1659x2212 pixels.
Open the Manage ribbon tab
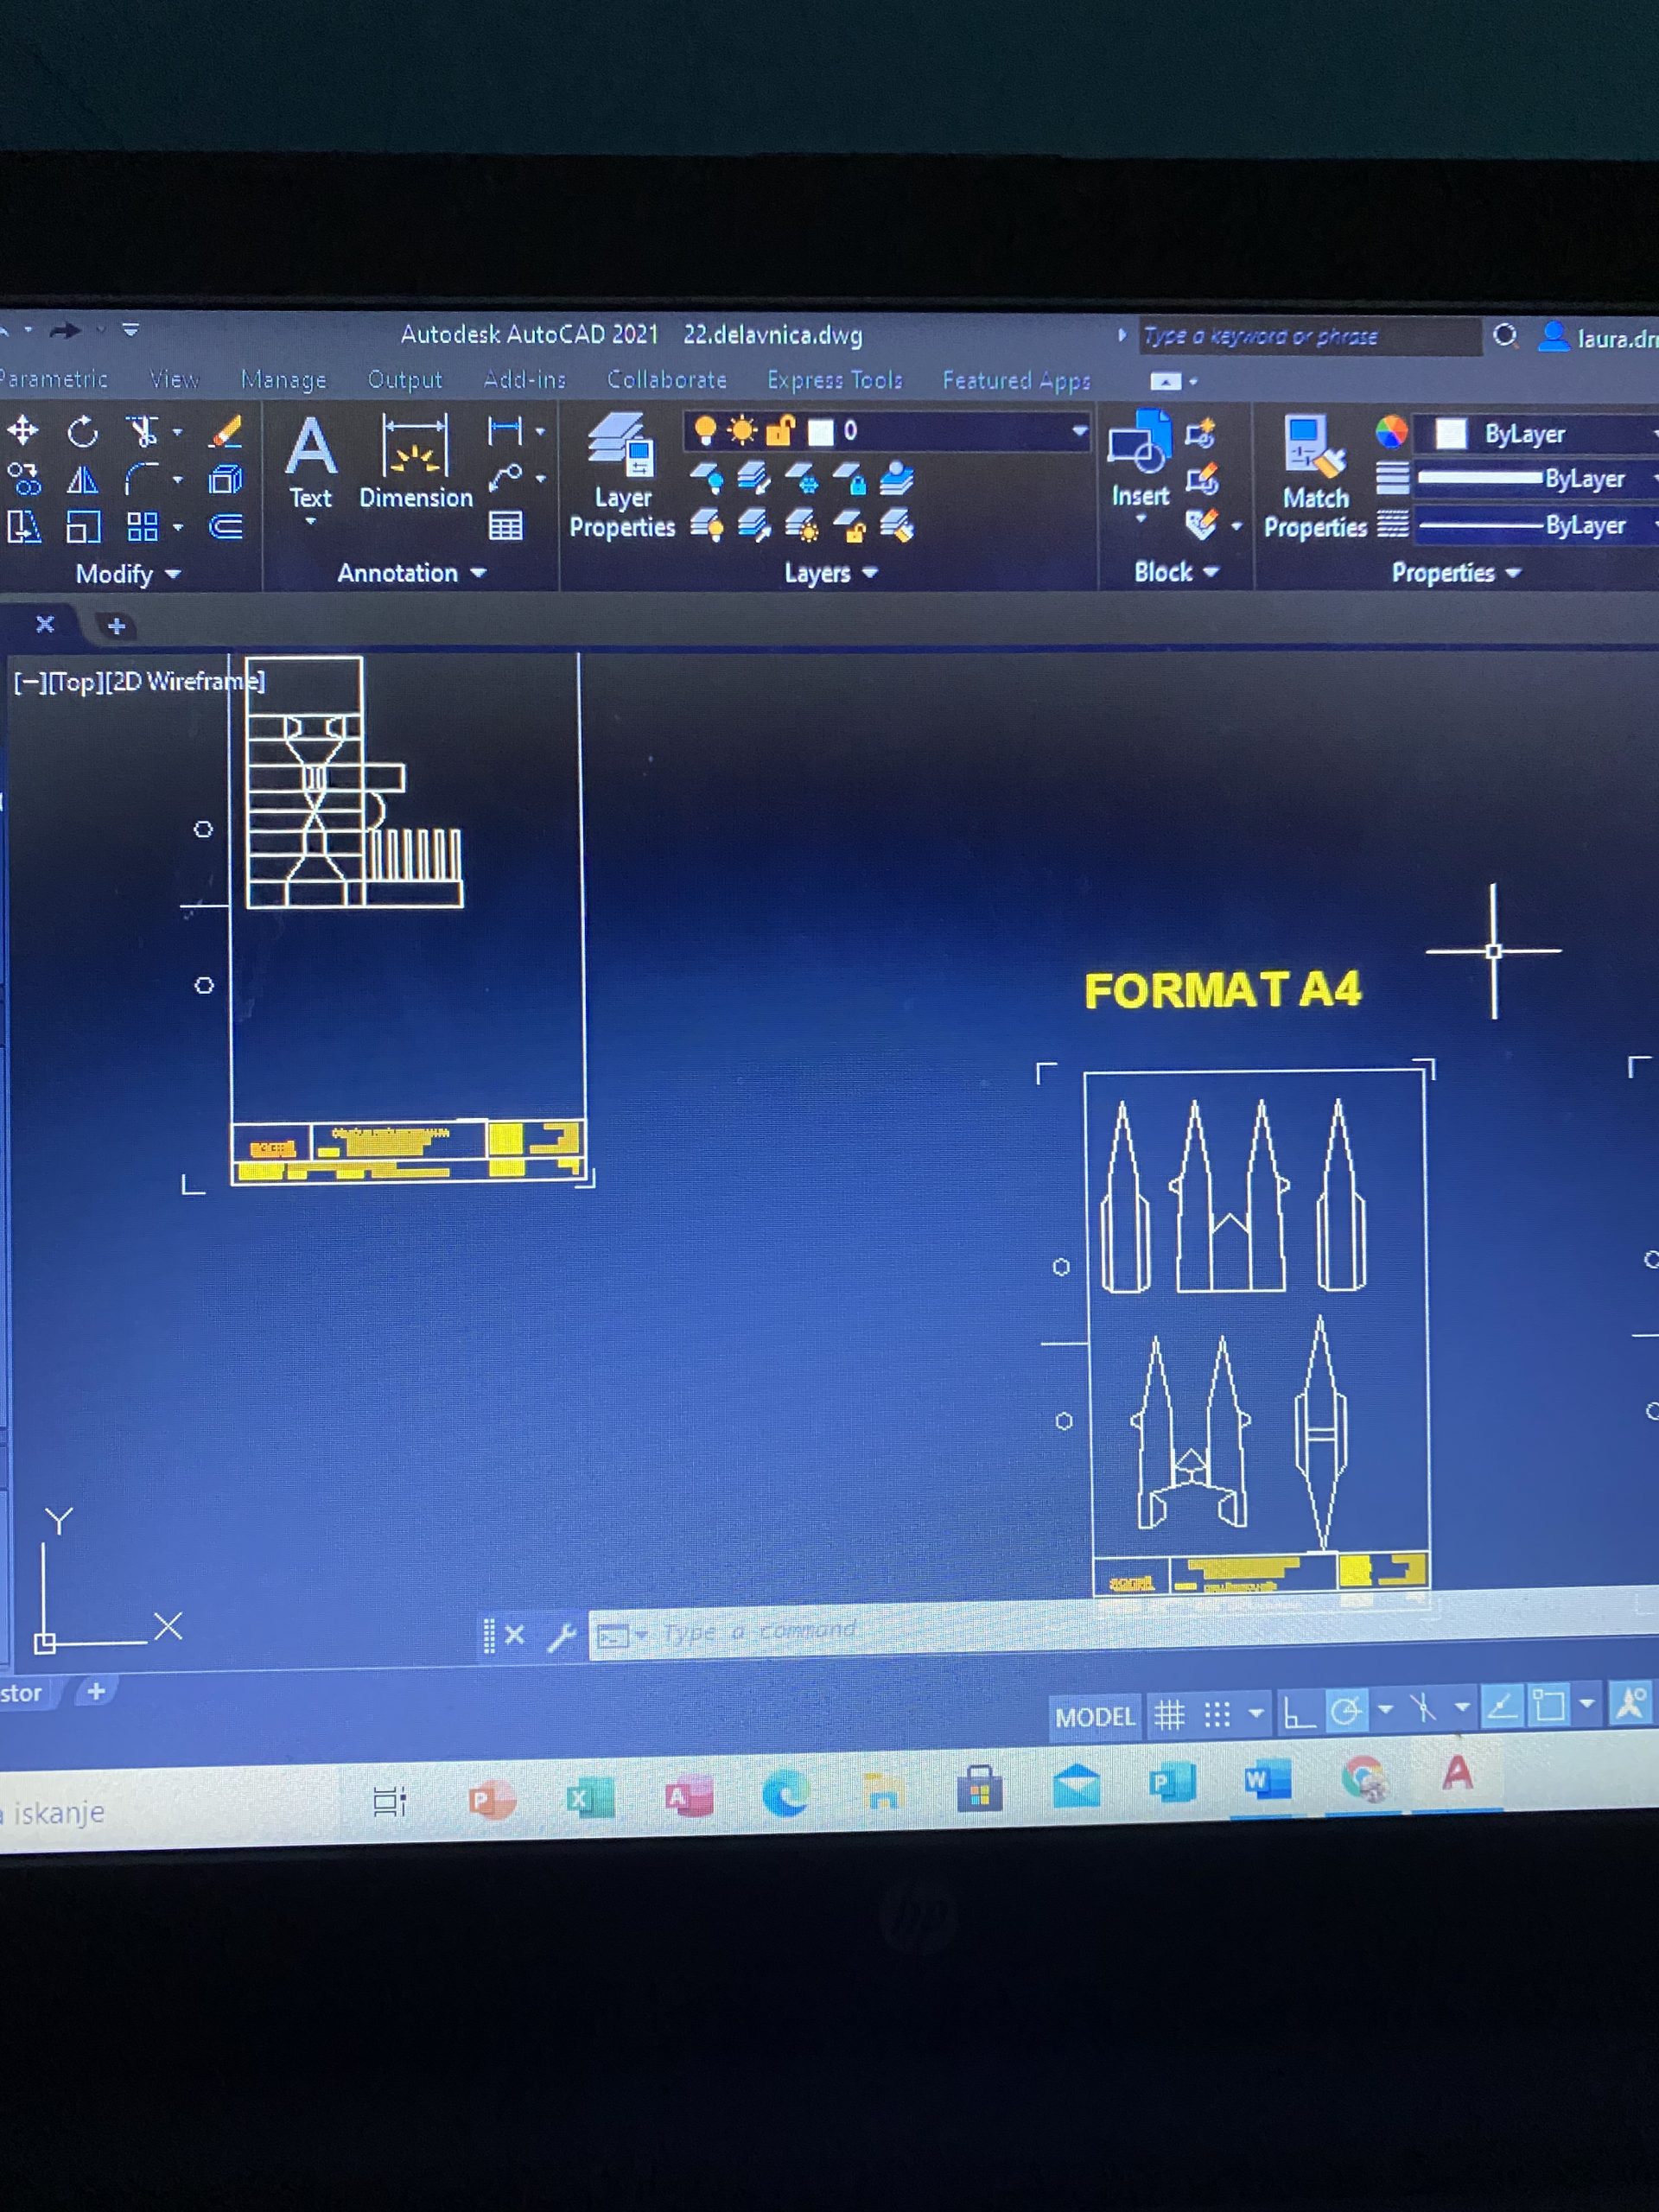pos(283,380)
